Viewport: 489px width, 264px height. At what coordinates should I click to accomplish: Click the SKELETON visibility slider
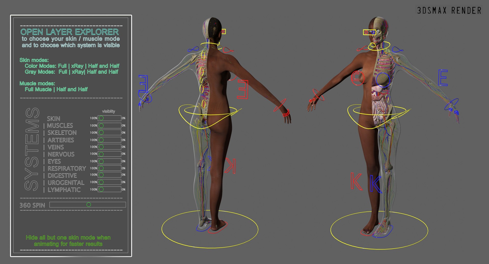point(110,133)
